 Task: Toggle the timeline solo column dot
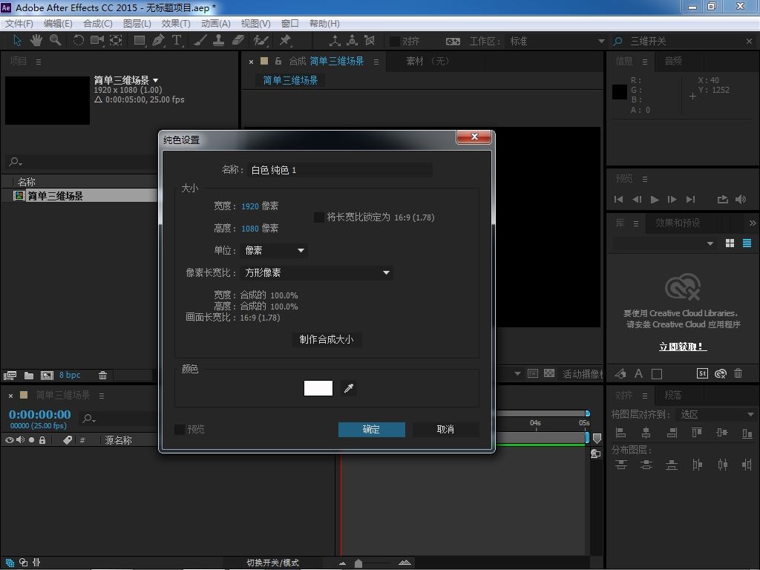tap(31, 440)
